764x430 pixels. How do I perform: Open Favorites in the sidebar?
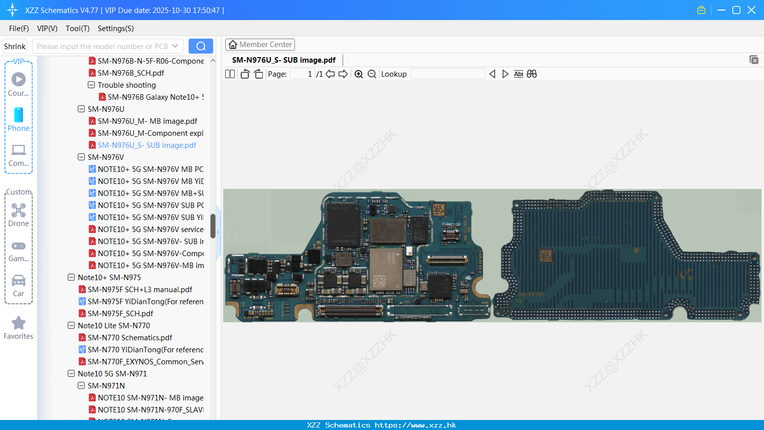[x=19, y=328]
